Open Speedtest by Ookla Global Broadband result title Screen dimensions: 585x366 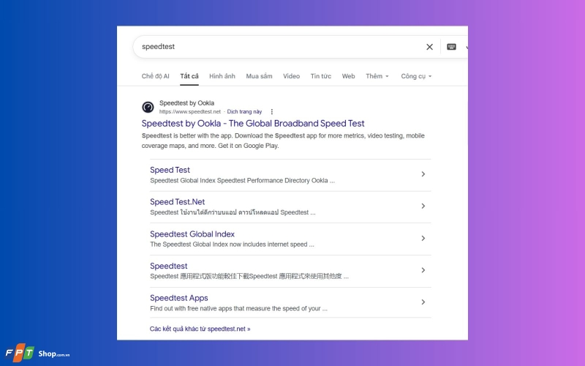coord(253,123)
